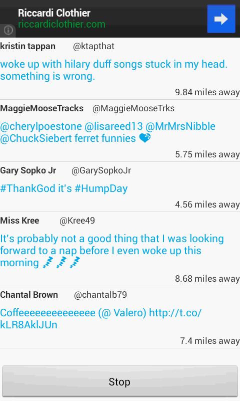Open the ad info icon
This screenshot has height=401, width=240.
tap(8, 30)
